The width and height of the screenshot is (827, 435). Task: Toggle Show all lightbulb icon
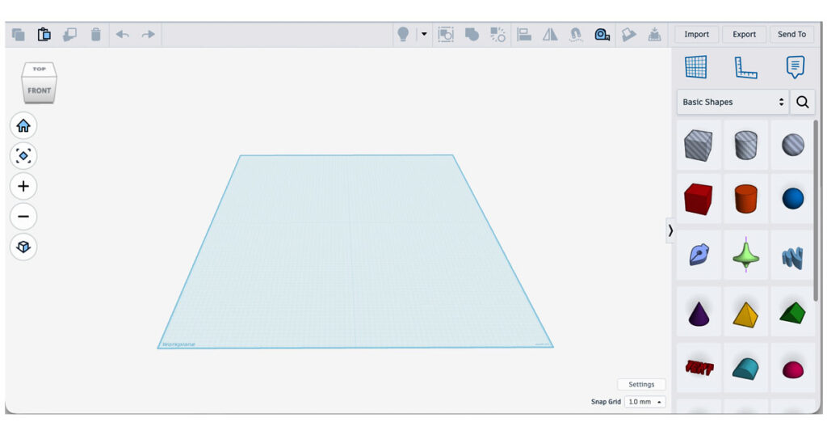403,34
